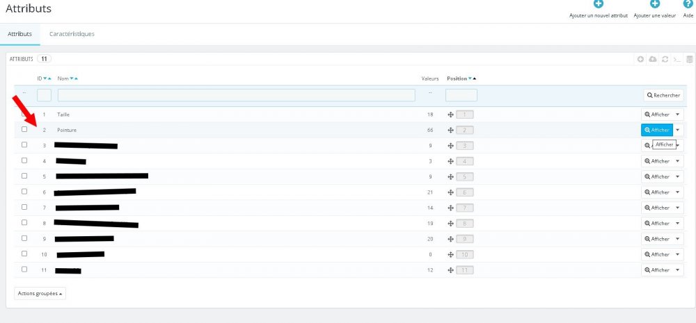This screenshot has width=696, height=323.
Task: Click the attribute name Pointure
Action: click(x=67, y=131)
